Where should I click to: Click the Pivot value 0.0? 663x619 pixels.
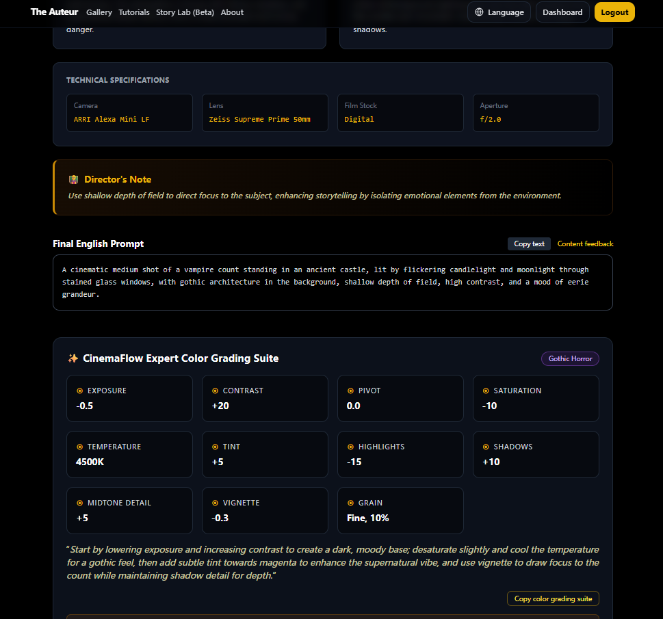pos(354,406)
